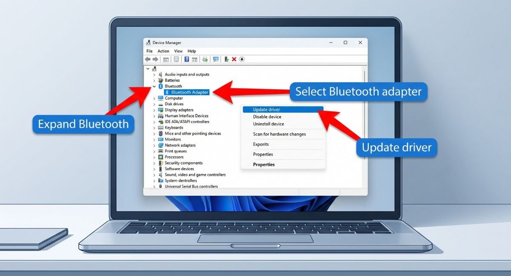Image resolution: width=511 pixels, height=276 pixels.
Task: Expand the Network adapters chevron
Action: pos(154,145)
